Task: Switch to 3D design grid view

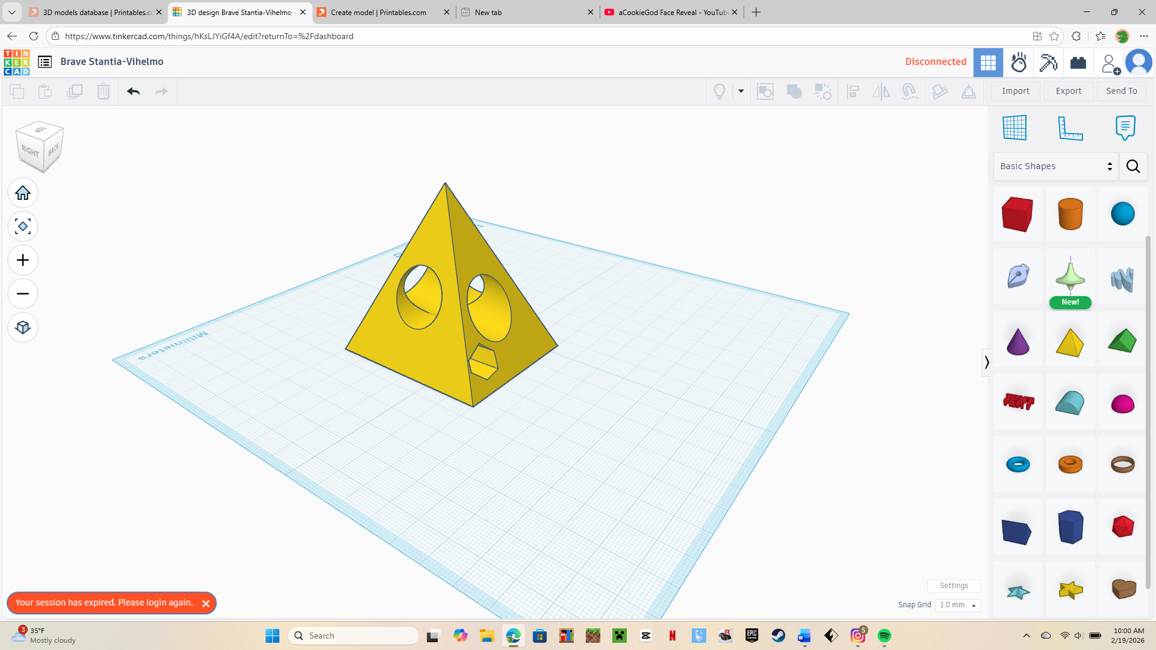Action: tap(988, 63)
